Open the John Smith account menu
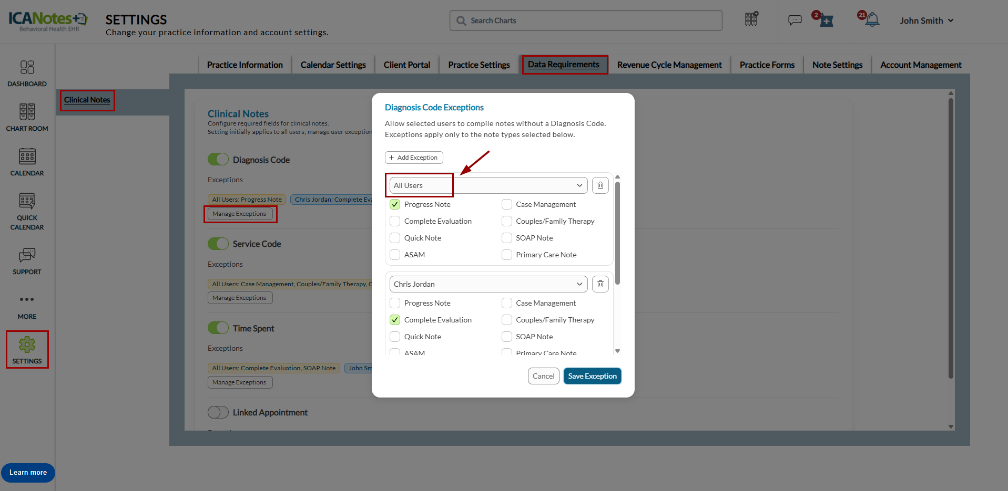1008x491 pixels. (x=926, y=20)
